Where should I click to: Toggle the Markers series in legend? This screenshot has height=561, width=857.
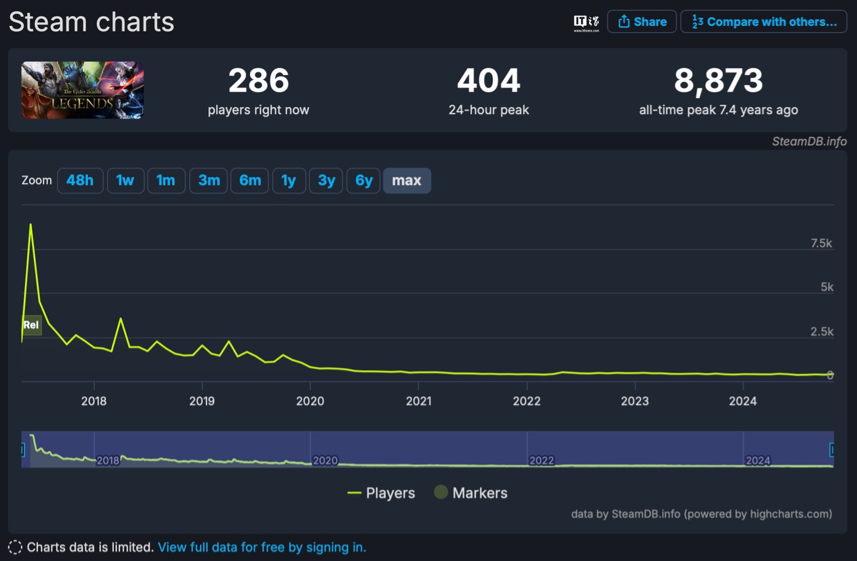[x=471, y=493]
